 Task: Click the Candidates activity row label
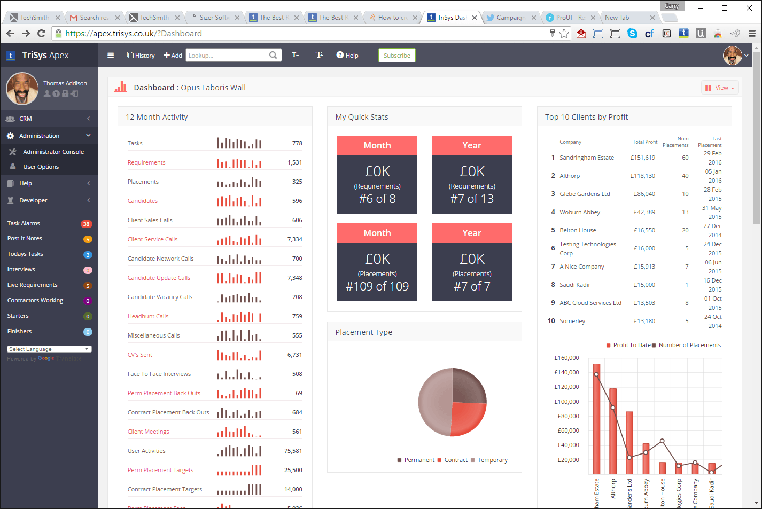143,201
